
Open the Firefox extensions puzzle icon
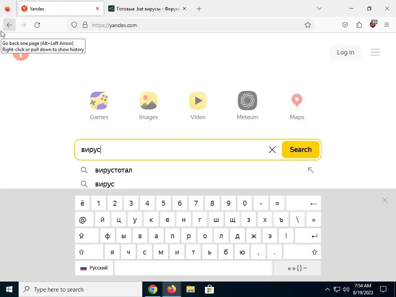tap(359, 25)
